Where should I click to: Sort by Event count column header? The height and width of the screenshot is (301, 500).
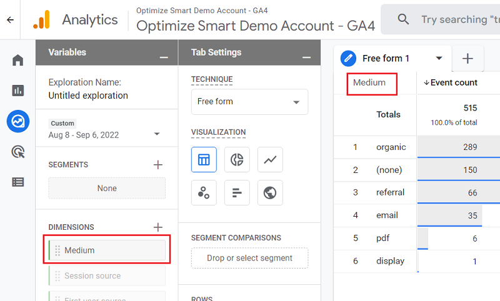pos(454,82)
